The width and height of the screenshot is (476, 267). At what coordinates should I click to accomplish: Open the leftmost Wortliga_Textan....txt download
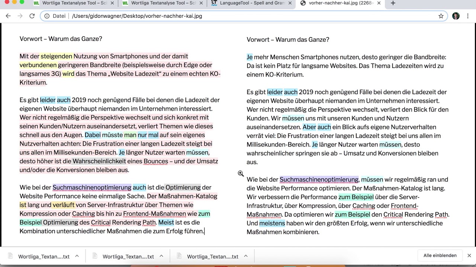pyautogui.click(x=44, y=256)
